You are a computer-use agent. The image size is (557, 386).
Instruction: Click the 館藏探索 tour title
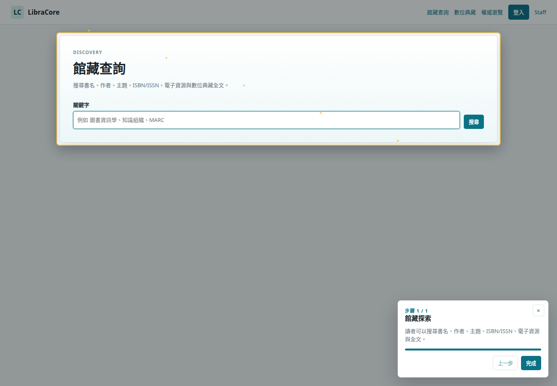click(418, 318)
